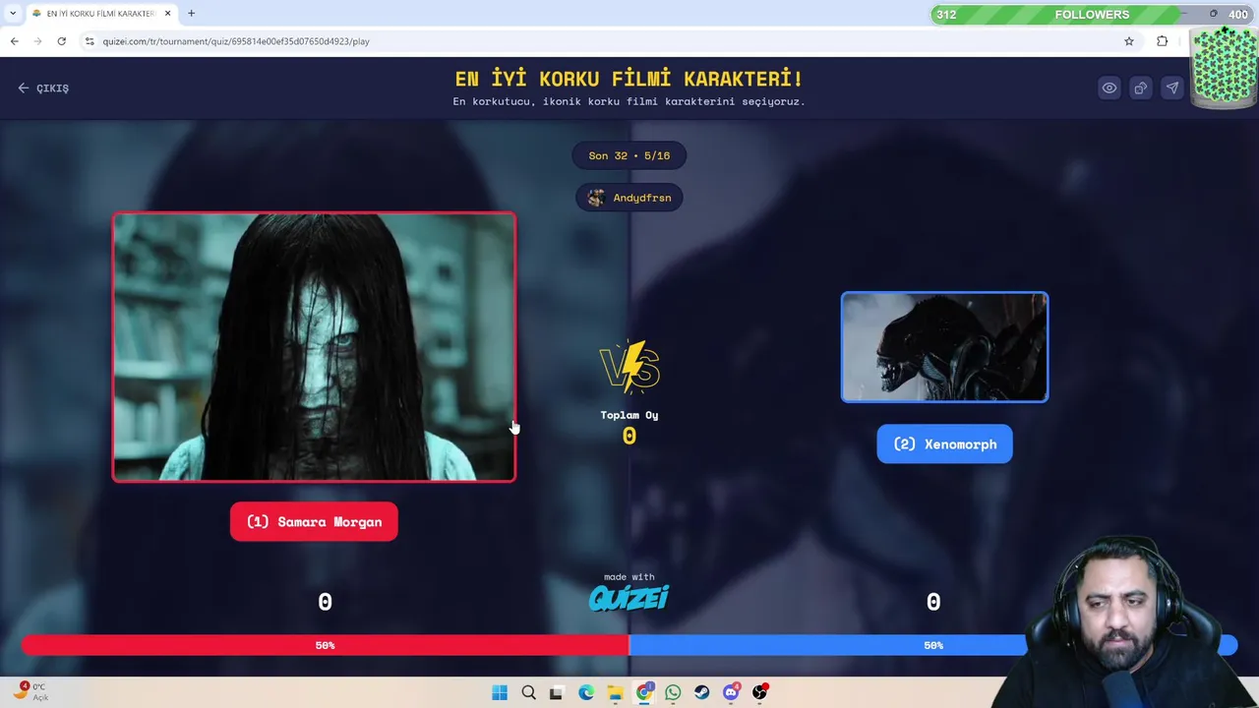1259x708 pixels.
Task: Bookmark this page with star icon
Action: click(x=1129, y=41)
